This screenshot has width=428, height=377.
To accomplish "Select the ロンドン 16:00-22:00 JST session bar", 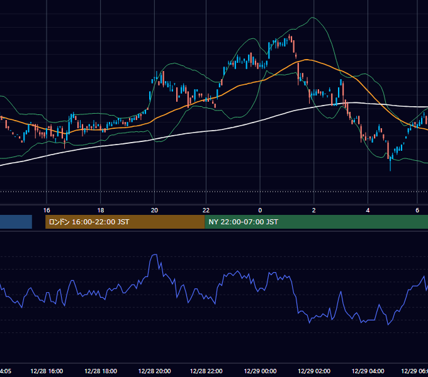I will [125, 222].
